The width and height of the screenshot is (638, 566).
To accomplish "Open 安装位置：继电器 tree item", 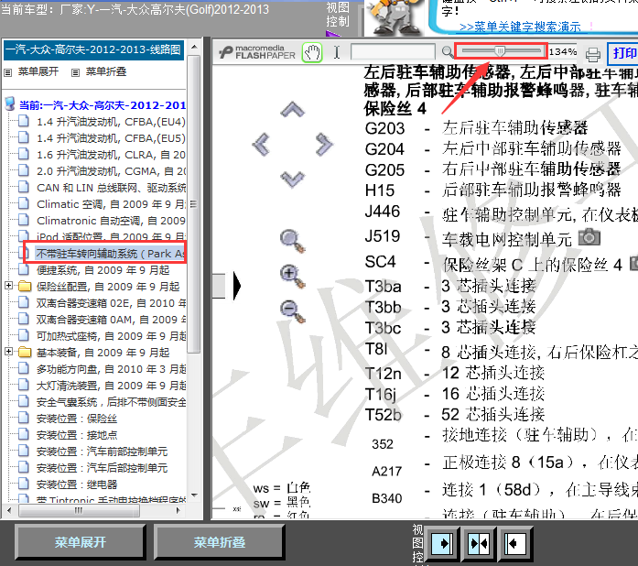I will (77, 484).
